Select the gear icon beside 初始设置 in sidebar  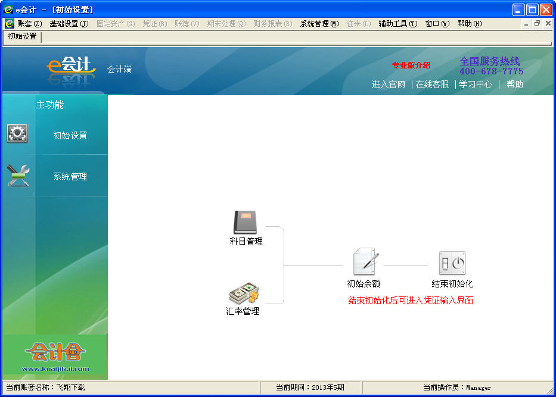click(x=17, y=133)
